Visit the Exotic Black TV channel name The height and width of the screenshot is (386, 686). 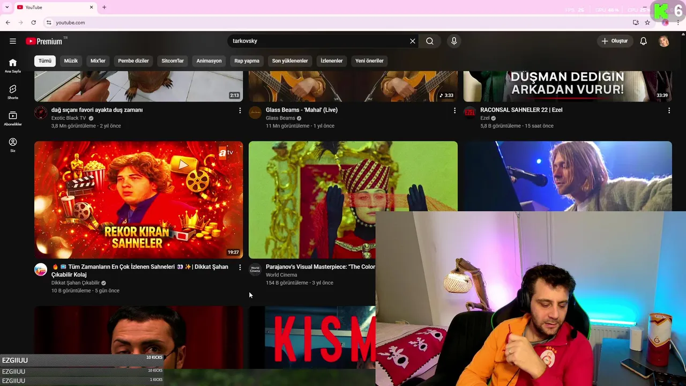69,118
